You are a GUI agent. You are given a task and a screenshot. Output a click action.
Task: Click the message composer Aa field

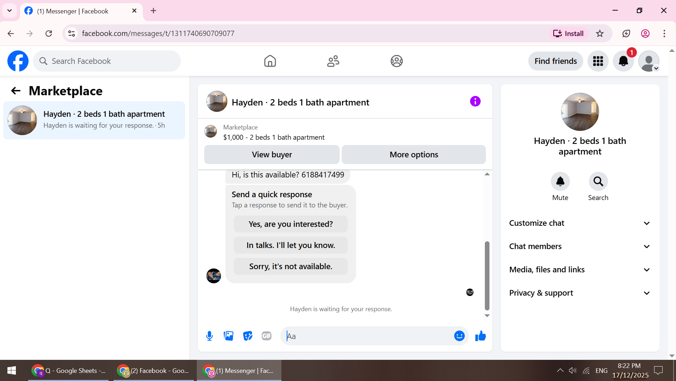pos(367,336)
